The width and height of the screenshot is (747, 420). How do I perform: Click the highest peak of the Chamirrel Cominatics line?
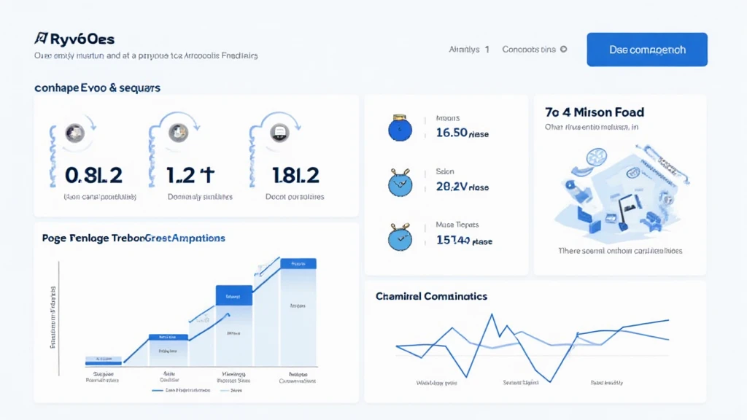point(493,316)
